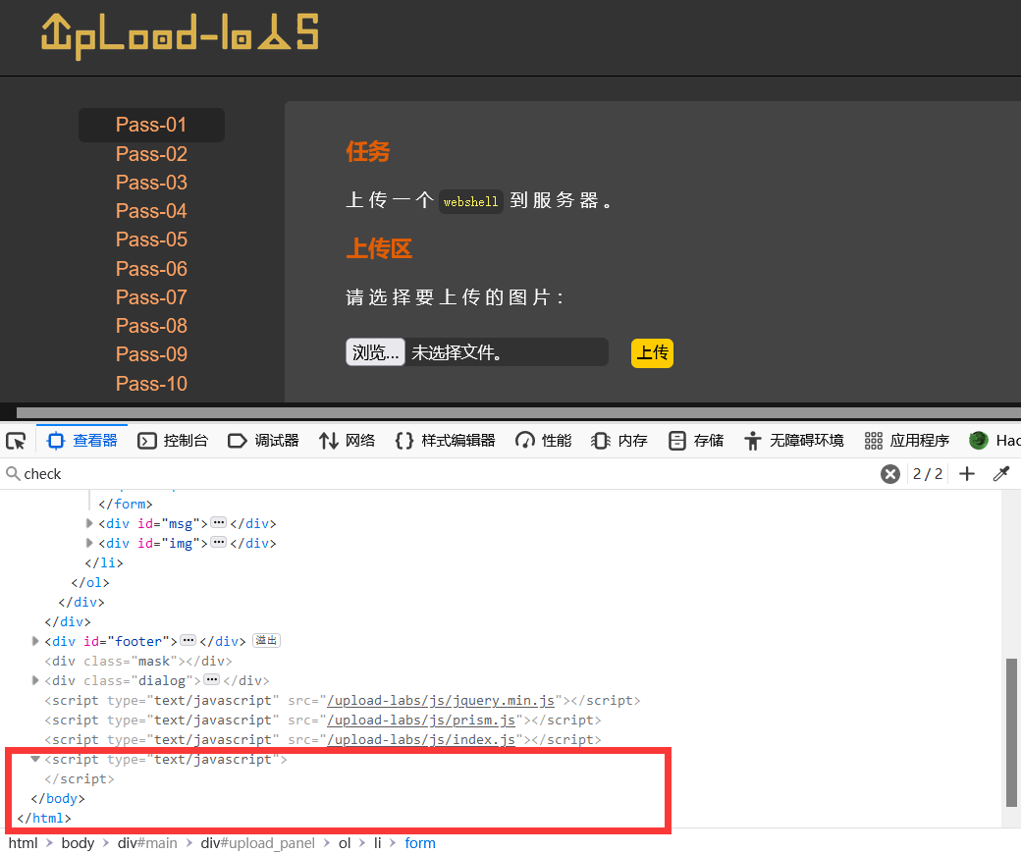Click the search magnifier icon beside check
This screenshot has height=854, width=1021.
13,473
